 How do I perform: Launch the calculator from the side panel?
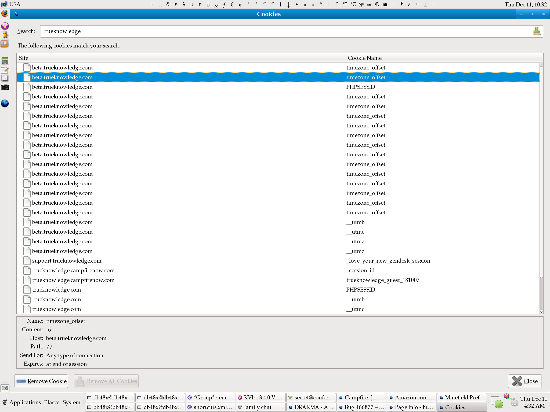(x=5, y=61)
